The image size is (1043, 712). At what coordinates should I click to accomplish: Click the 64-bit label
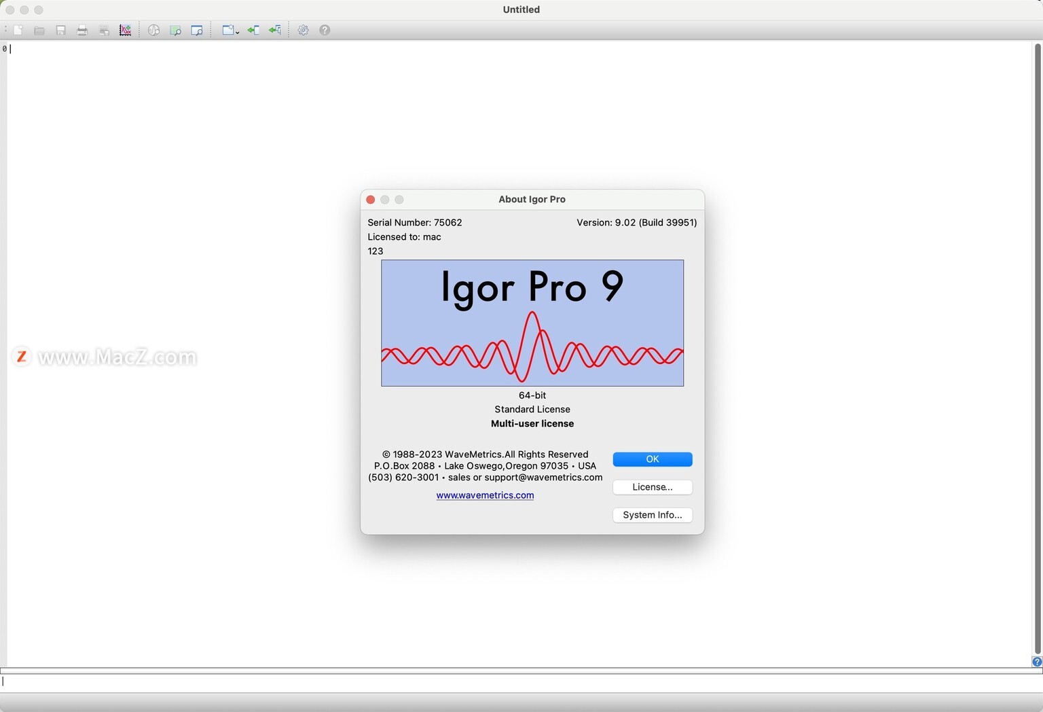pyautogui.click(x=532, y=395)
